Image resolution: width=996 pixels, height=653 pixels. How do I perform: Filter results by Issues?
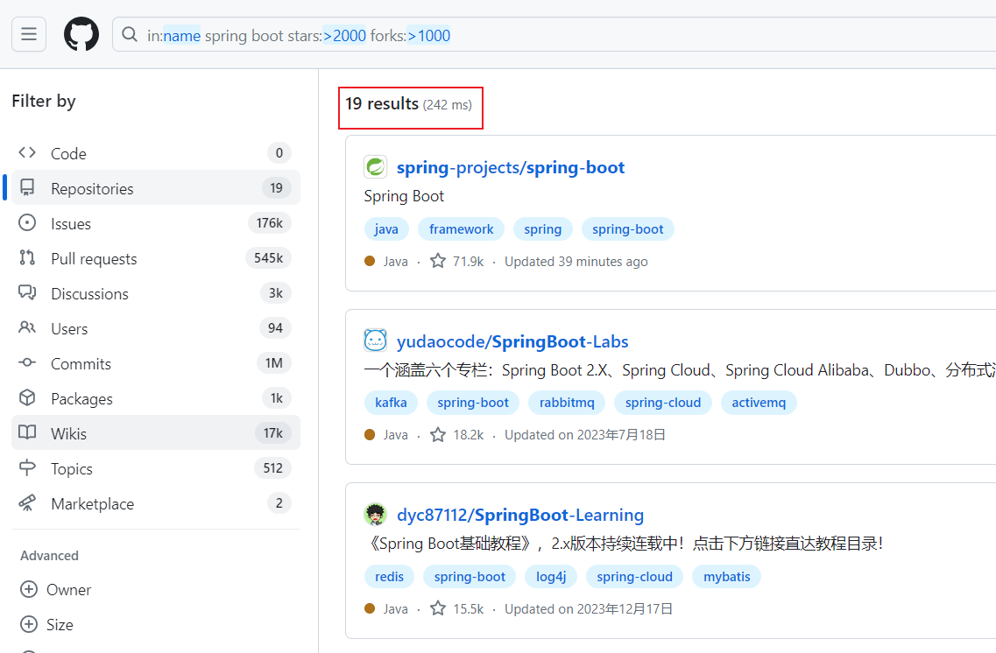[x=156, y=223]
